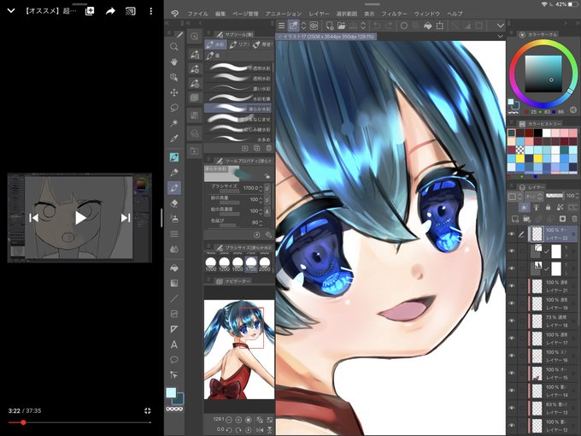Select the Zoom magnifier tool
The height and width of the screenshot is (436, 581).
[x=173, y=47]
